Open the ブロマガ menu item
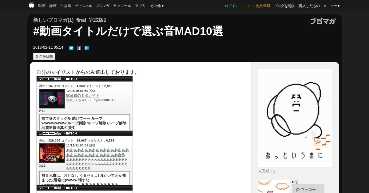Viewport: 369px width, 193px height. 102,6
